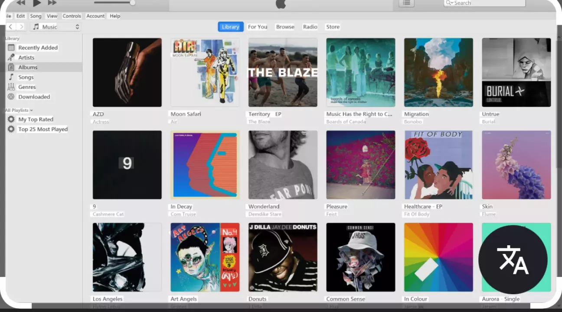Switch to the For You tab
The height and width of the screenshot is (312, 562).
pos(257,27)
